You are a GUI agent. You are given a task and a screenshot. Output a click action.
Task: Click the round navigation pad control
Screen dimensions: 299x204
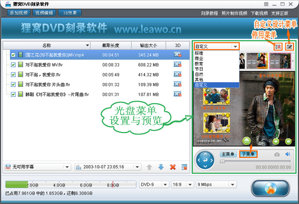point(205,160)
